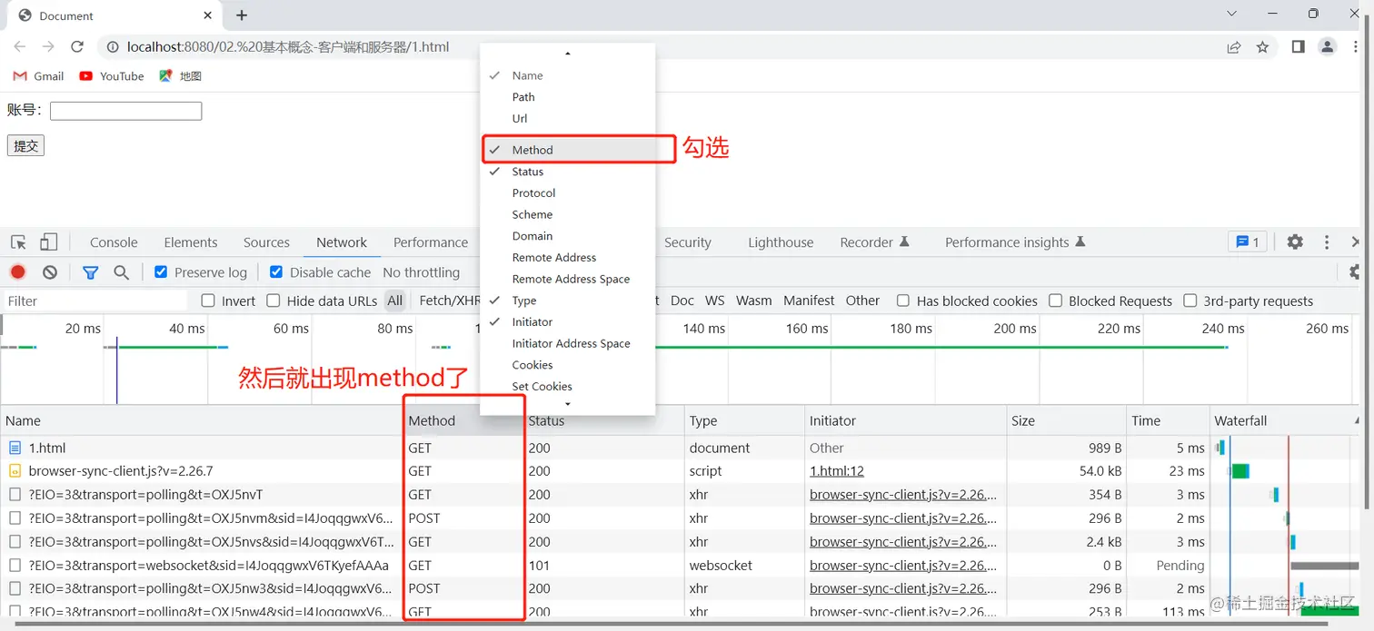Open DevTools settings gear
This screenshot has width=1374, height=631.
pos(1295,242)
